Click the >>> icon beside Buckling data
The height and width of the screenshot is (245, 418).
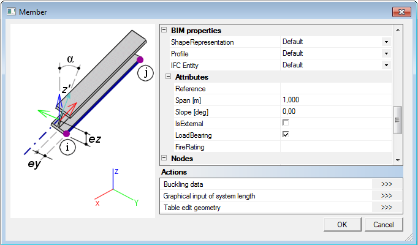[x=386, y=184]
